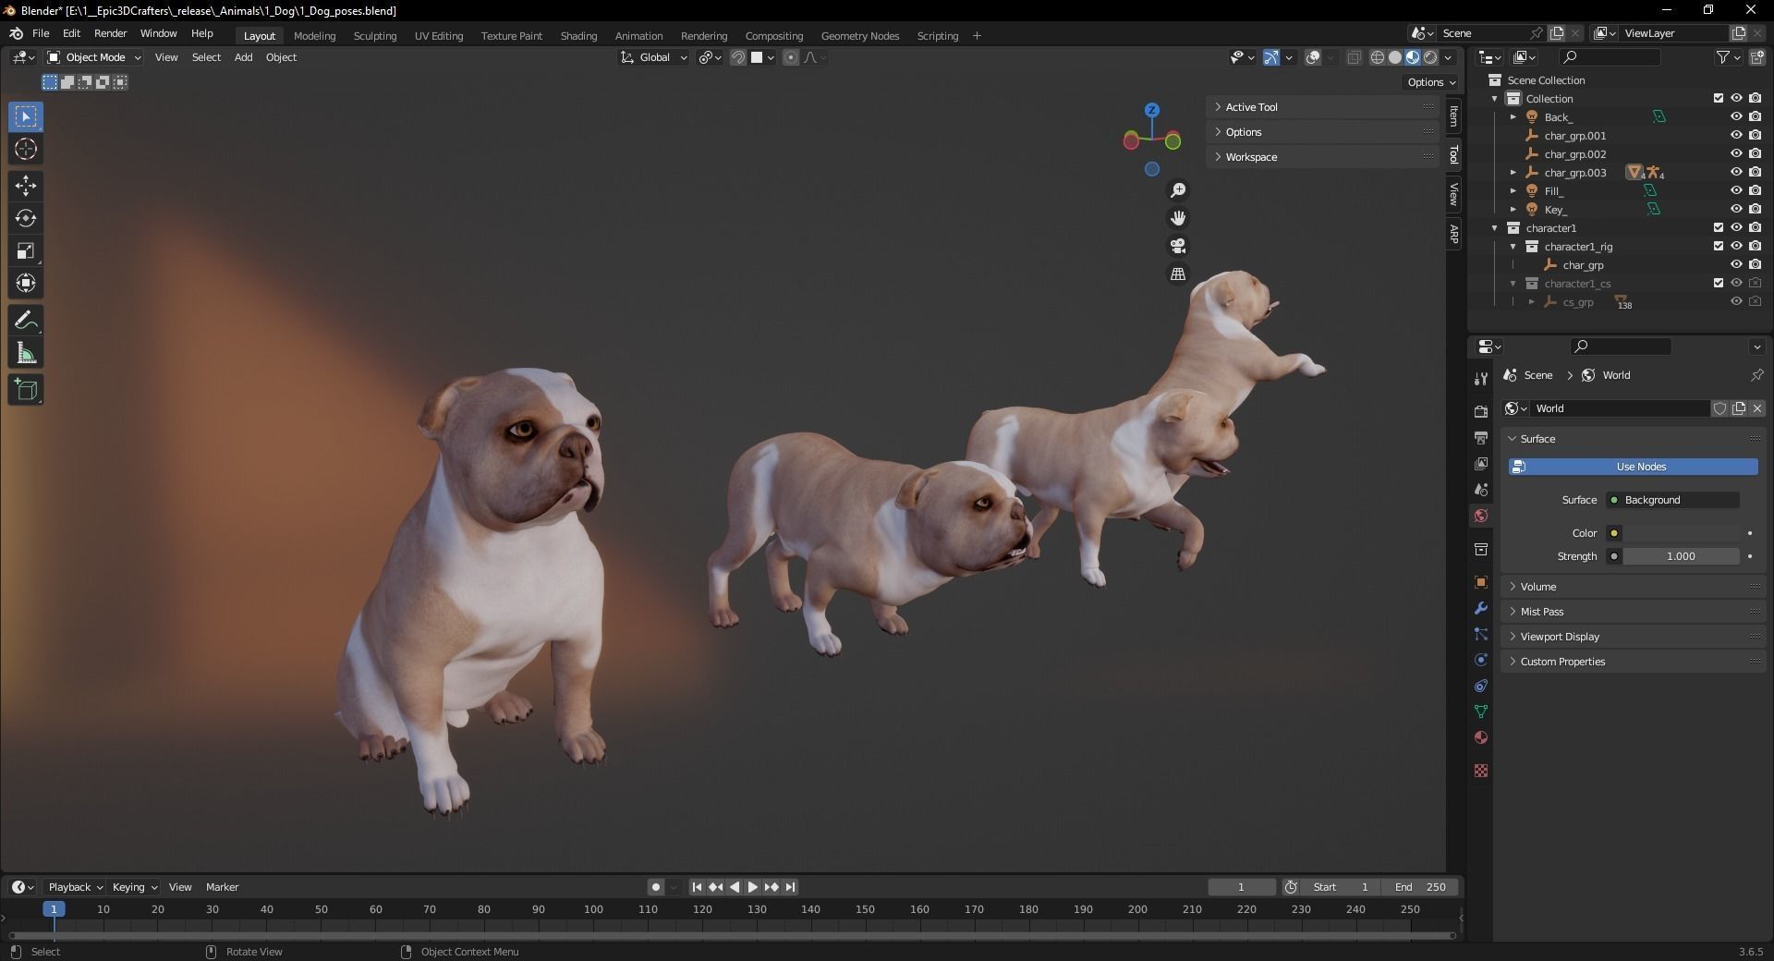Expand Viewport Display section

tap(1633, 637)
